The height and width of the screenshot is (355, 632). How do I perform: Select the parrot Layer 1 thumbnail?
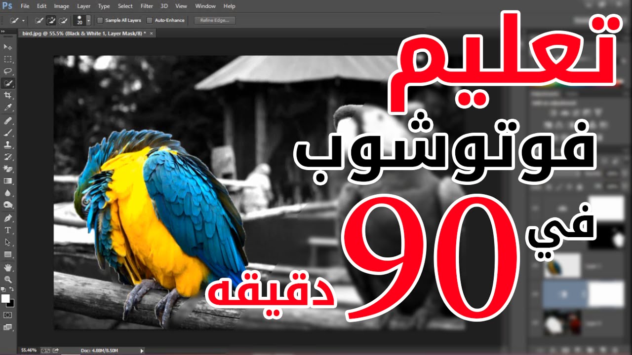click(x=562, y=266)
